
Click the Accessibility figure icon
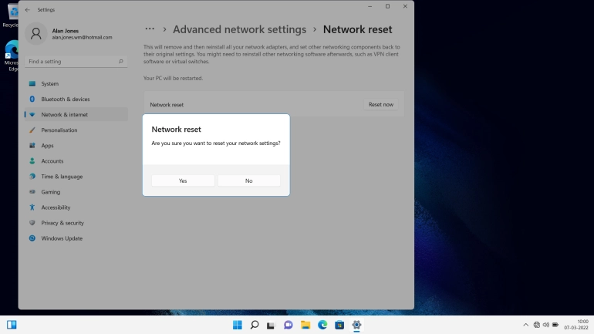tap(32, 207)
